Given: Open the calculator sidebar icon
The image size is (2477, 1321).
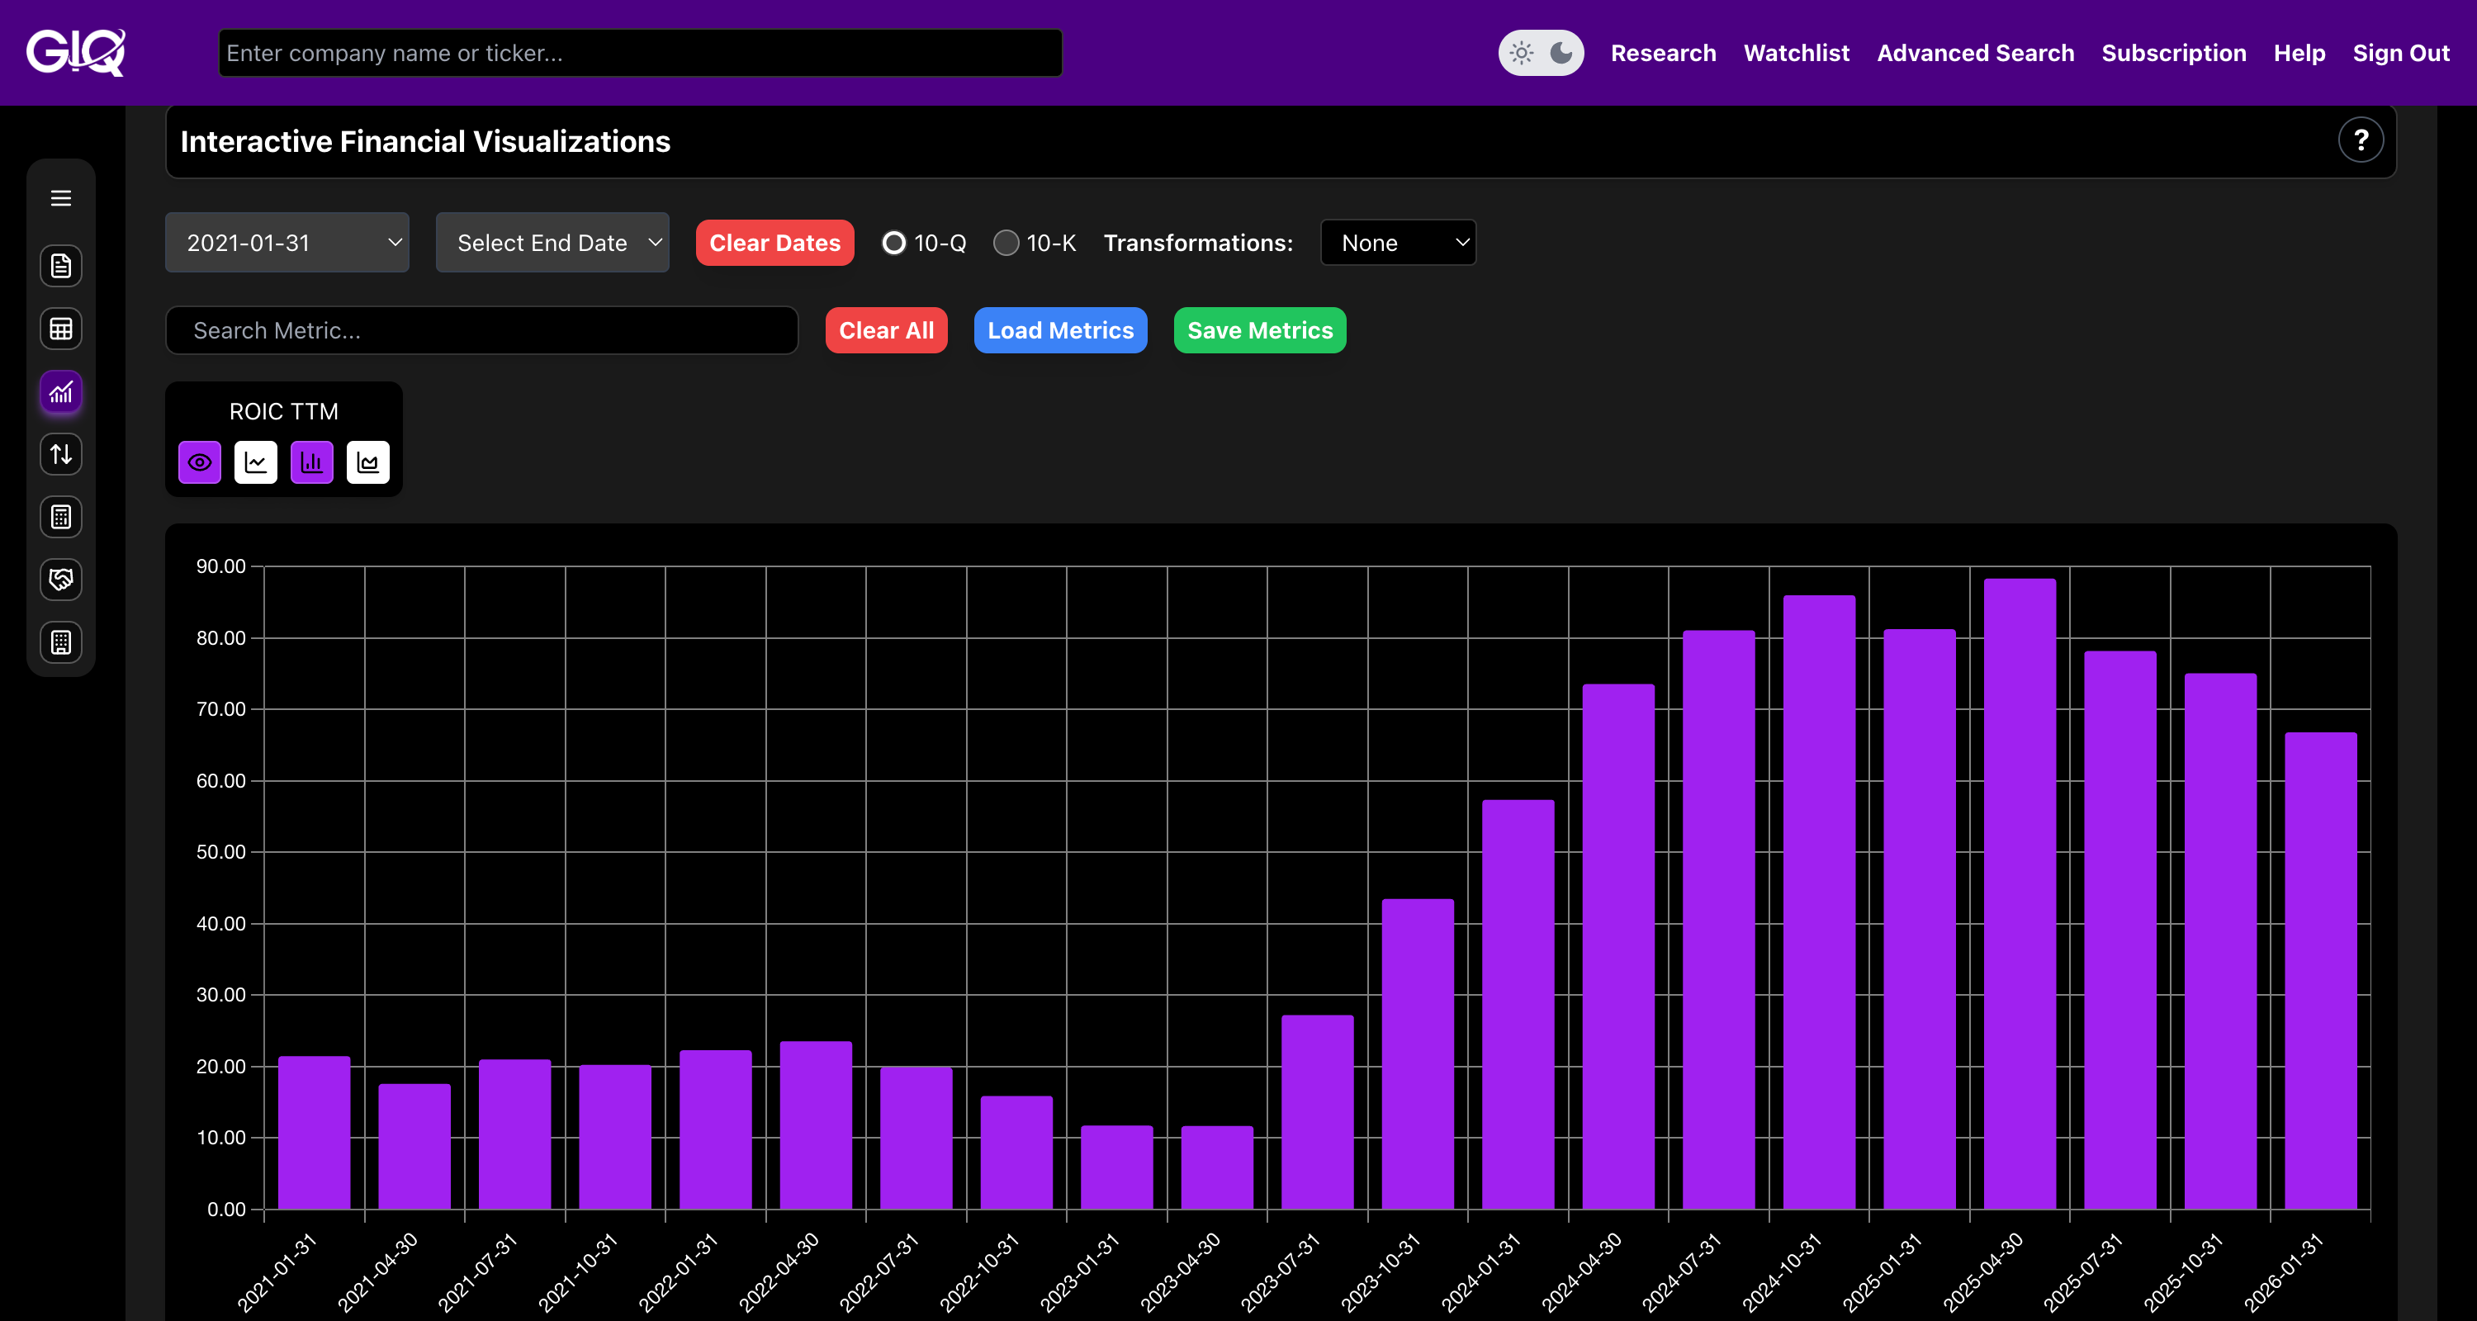Looking at the screenshot, I should [60, 517].
